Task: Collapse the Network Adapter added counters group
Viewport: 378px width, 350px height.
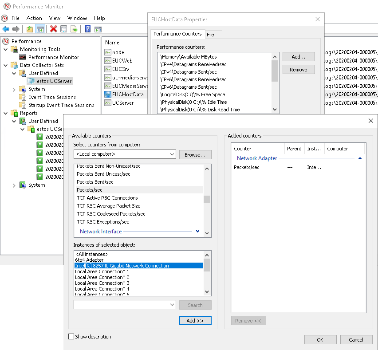Action: point(360,158)
